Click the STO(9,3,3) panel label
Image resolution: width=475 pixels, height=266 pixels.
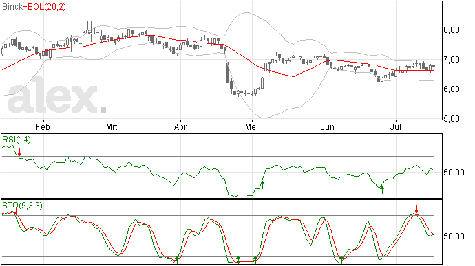[x=23, y=206]
